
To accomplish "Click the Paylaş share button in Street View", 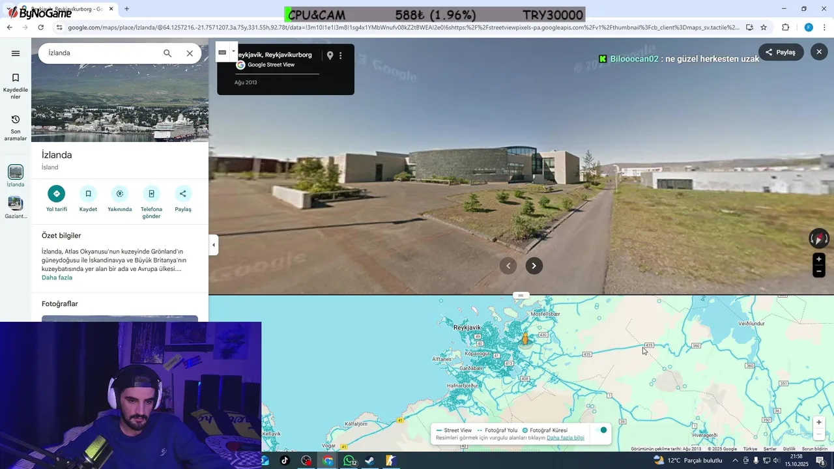I will pos(781,52).
